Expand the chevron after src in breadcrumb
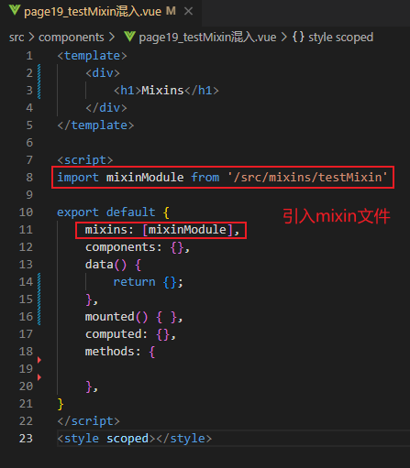This screenshot has height=468, width=410. 31,38
